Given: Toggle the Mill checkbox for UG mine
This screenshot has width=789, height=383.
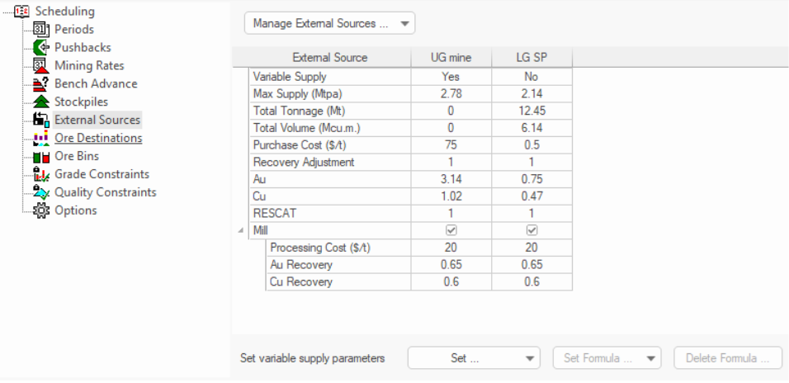Looking at the screenshot, I should [x=451, y=230].
